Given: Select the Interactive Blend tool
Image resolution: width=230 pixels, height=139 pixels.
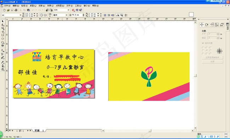Looking at the screenshot, I should [x=2, y=58].
